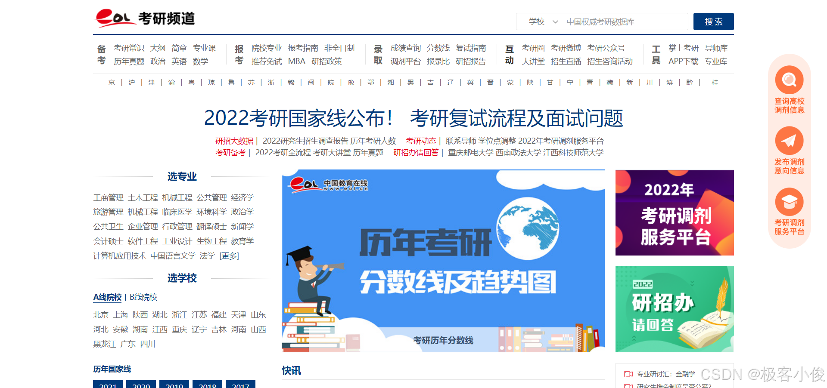The image size is (827, 388).
Task: Switch to the A线院校 tab
Action: (x=107, y=297)
